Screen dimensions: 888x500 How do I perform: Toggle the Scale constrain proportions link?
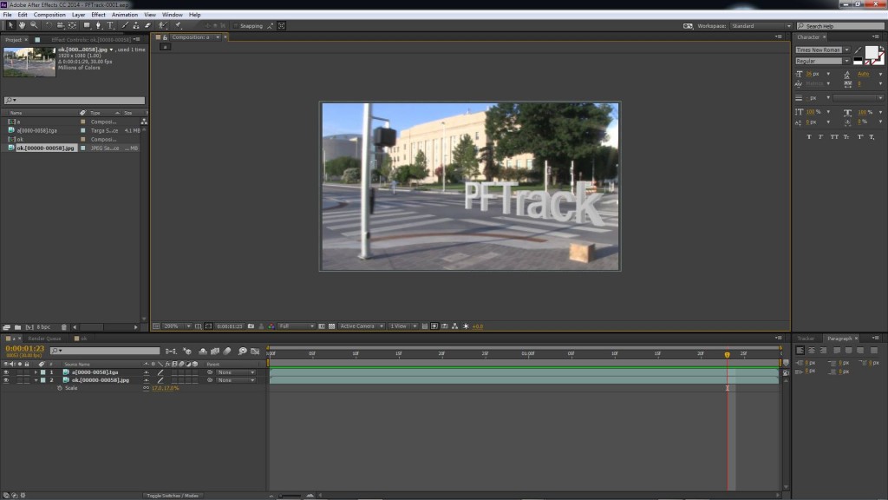[x=146, y=388]
